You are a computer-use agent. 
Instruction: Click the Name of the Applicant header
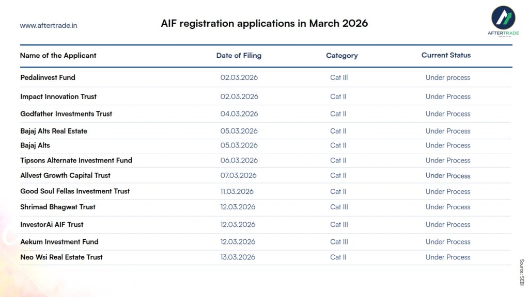click(x=58, y=56)
